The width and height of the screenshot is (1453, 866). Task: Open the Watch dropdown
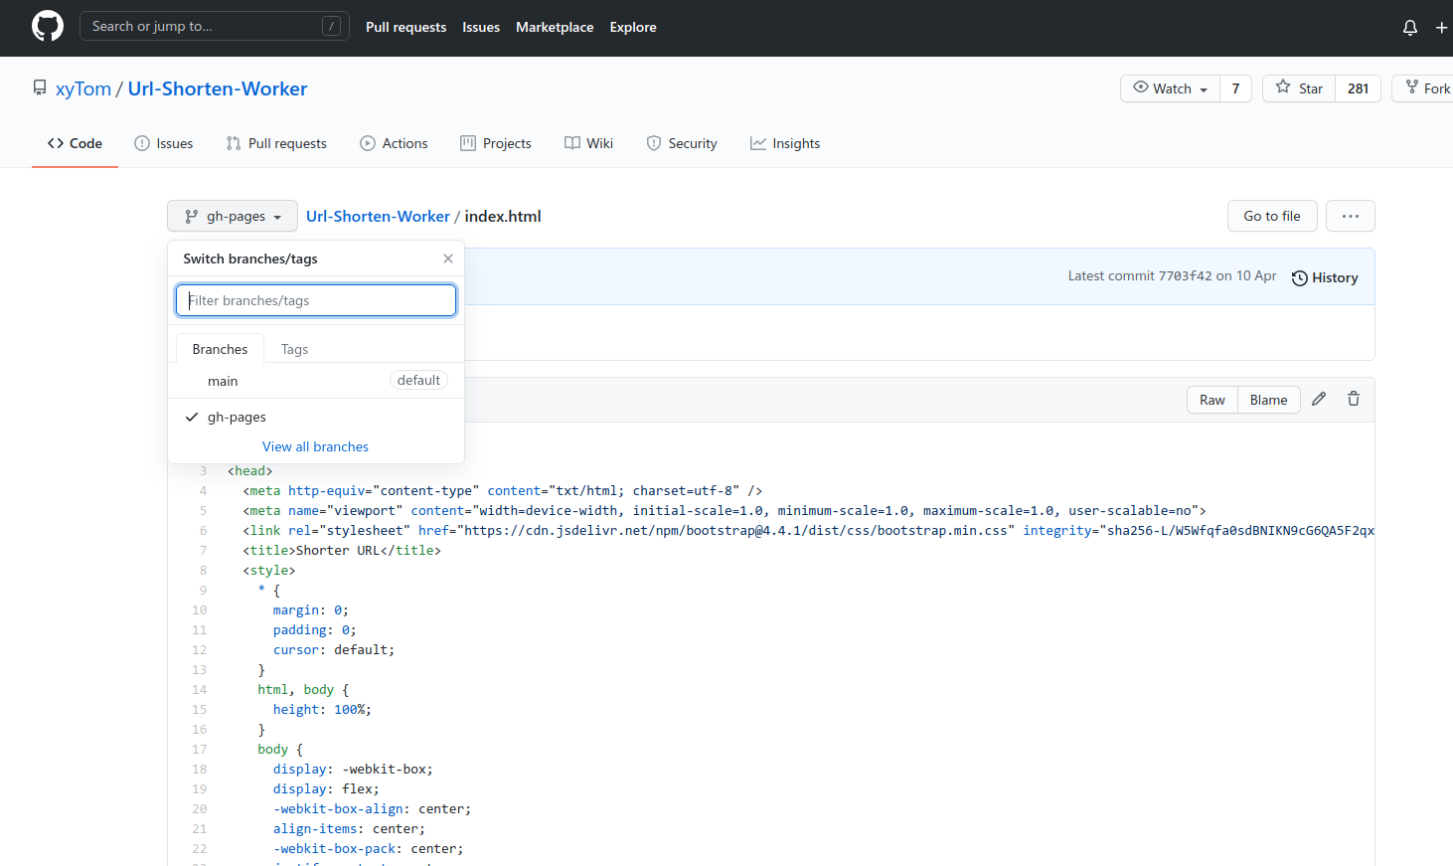click(x=1171, y=88)
